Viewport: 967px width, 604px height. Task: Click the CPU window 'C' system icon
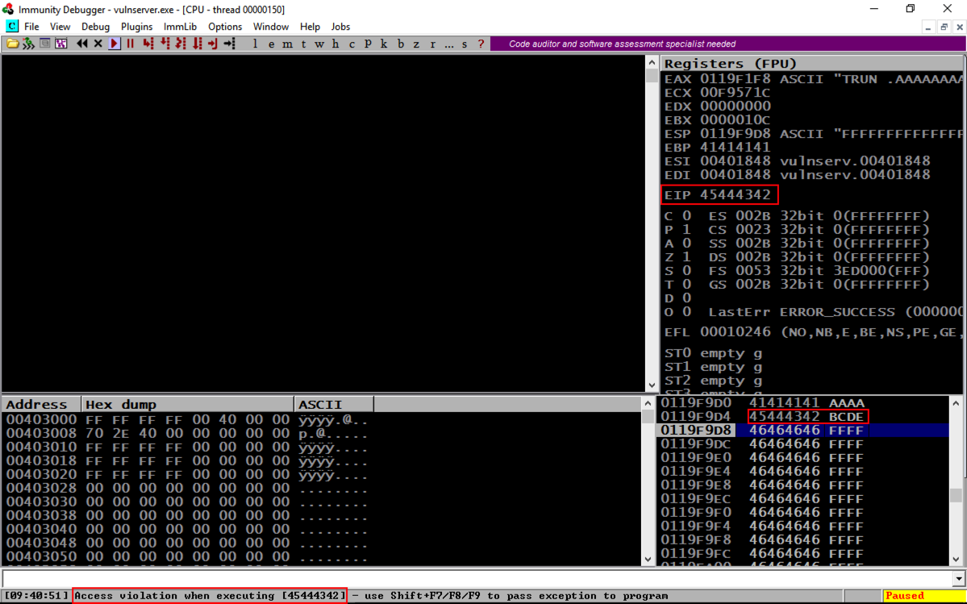click(x=12, y=27)
